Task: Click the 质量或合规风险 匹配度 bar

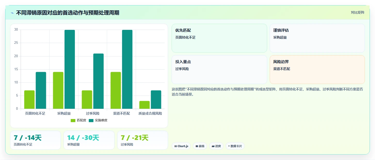Action: point(145,105)
